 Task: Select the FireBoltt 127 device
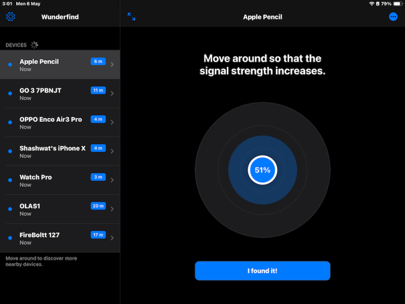pos(60,238)
